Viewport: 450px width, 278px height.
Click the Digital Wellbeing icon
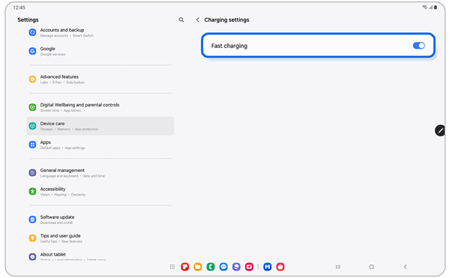[32, 107]
